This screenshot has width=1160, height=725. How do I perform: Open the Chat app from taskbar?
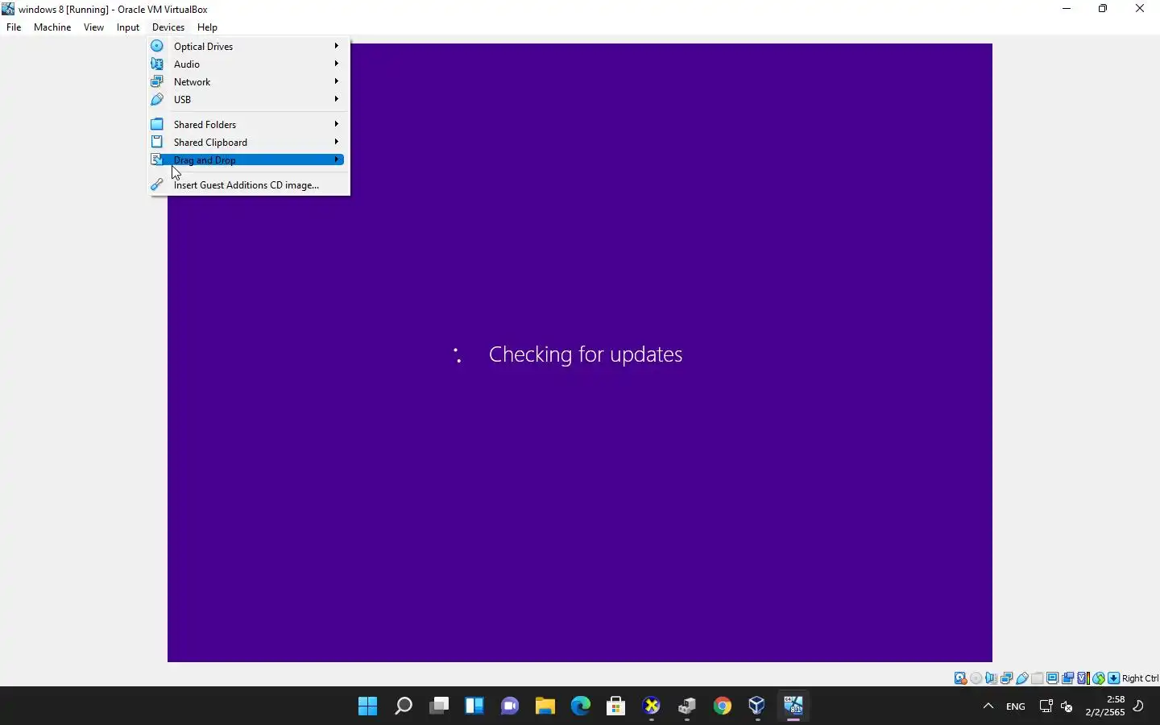click(510, 706)
